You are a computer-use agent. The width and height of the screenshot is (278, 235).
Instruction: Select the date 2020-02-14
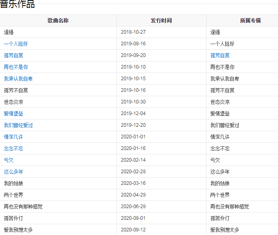133,160
